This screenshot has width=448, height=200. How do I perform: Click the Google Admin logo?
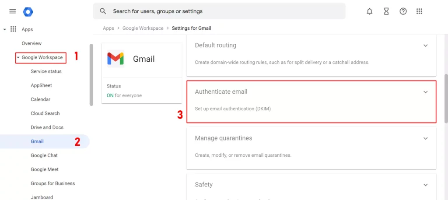click(28, 11)
